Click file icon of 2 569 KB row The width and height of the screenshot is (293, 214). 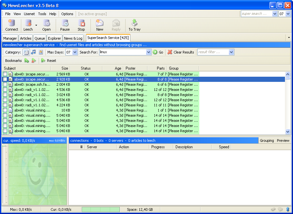click(x=11, y=74)
